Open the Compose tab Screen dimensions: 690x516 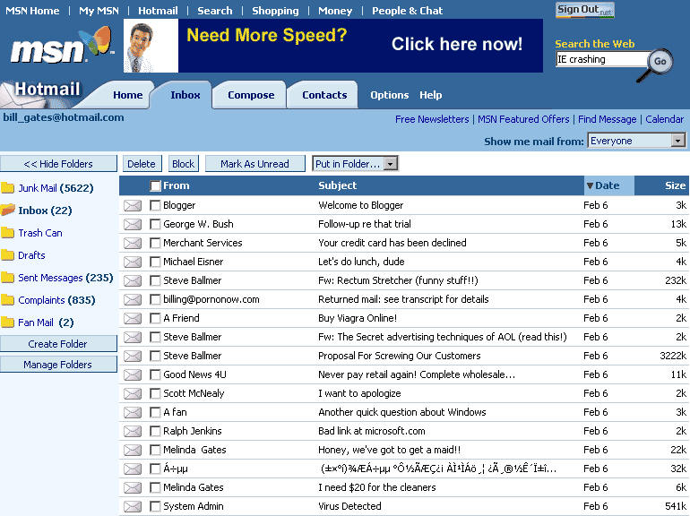(x=251, y=95)
